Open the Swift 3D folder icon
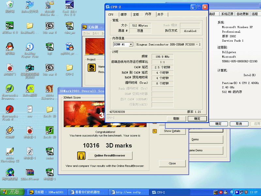Viewport: 261px width, 196px height. click(x=50, y=111)
